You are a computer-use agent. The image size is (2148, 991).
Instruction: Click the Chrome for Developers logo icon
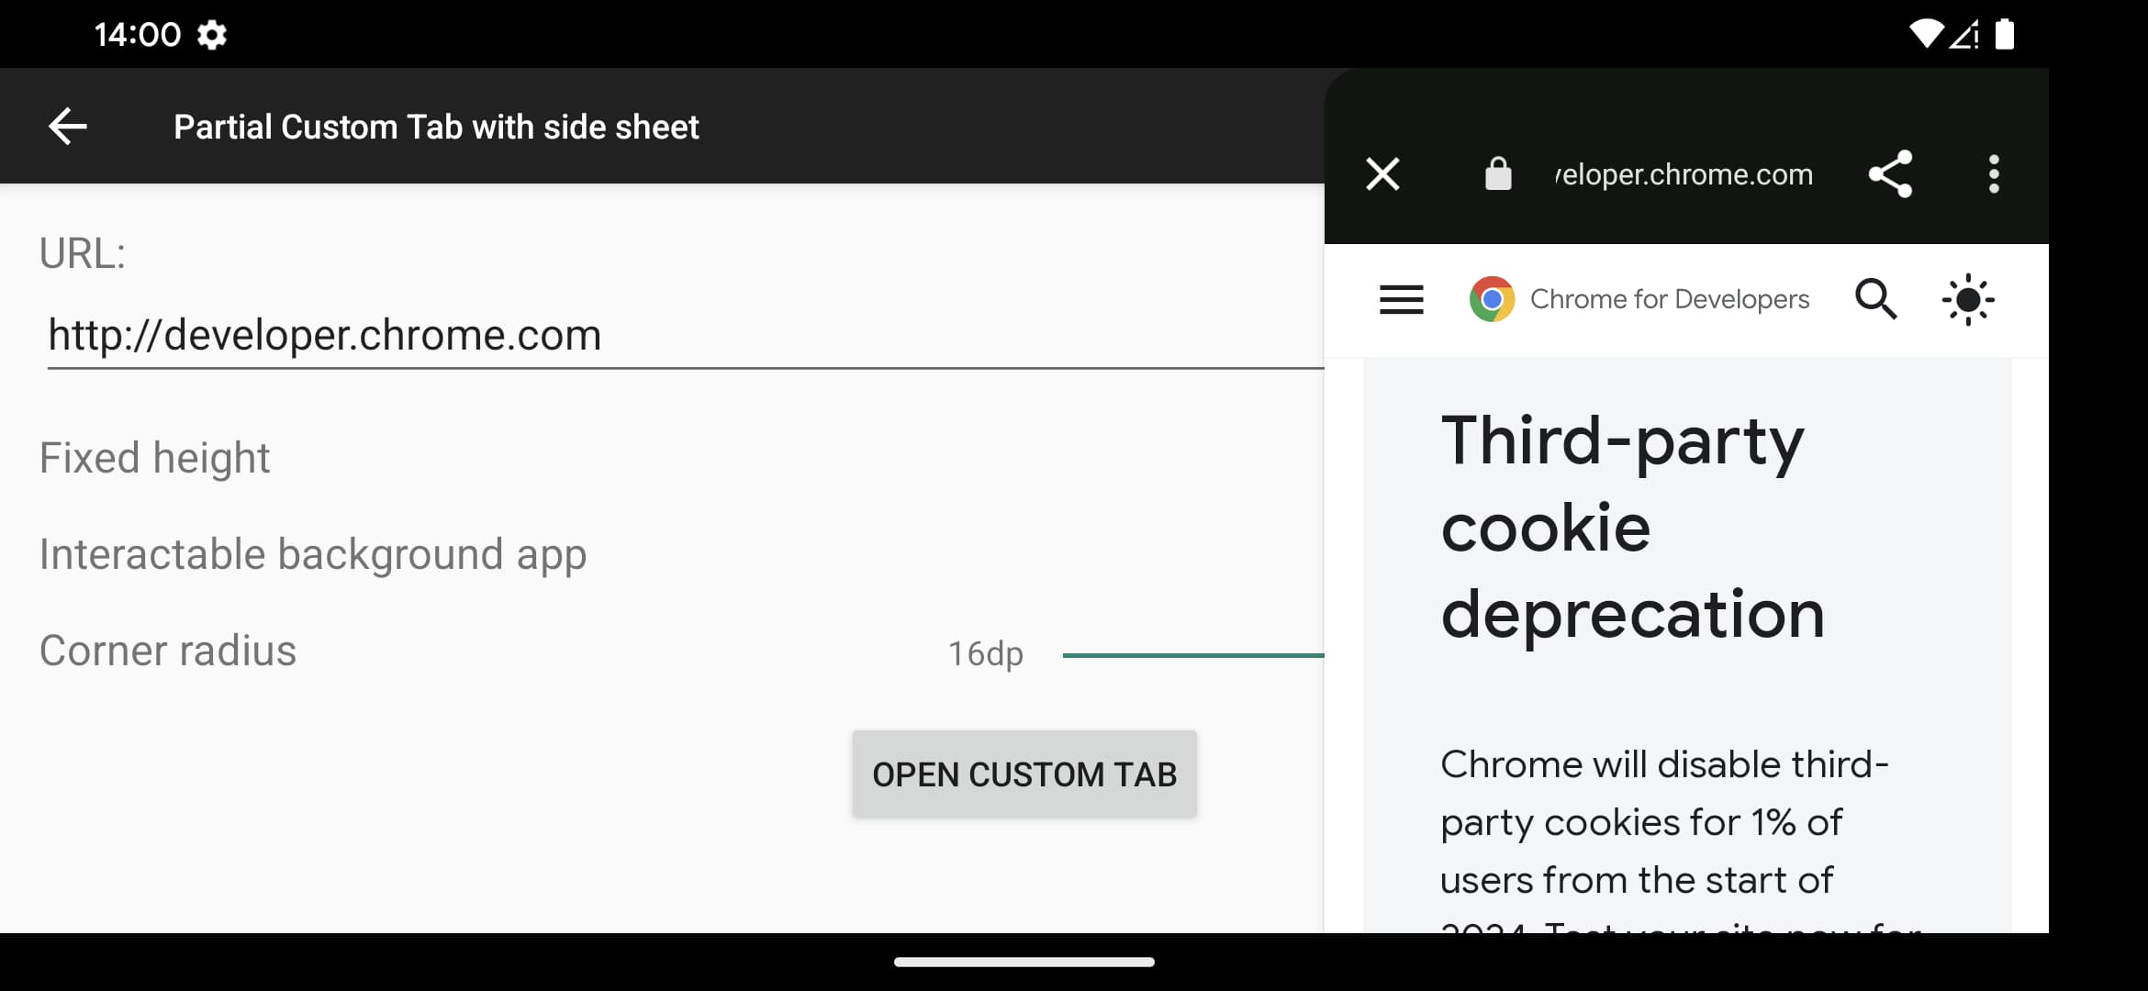coord(1492,298)
